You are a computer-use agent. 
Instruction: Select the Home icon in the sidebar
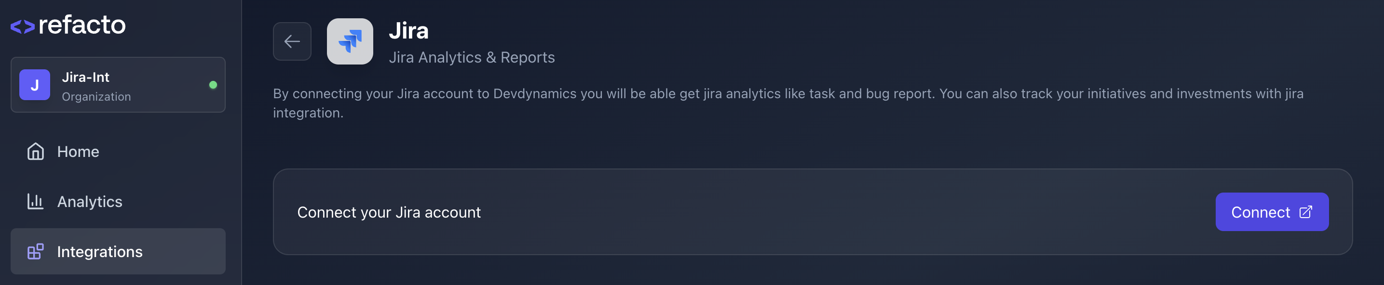[36, 152]
